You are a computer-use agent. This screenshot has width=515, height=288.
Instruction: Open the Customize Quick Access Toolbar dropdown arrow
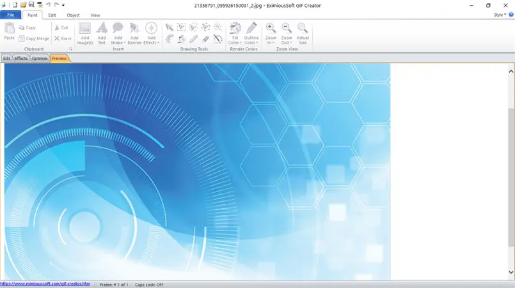point(63,5)
